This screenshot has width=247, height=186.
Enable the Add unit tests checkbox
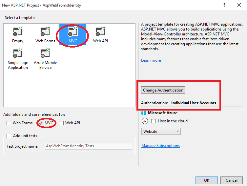[x=9, y=136]
